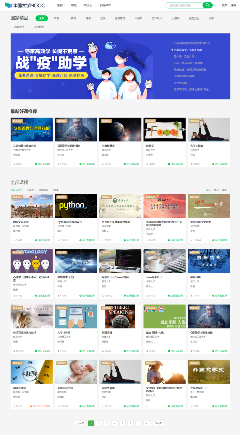
Task: Open the 心理学 category tab
Action: tap(176, 18)
